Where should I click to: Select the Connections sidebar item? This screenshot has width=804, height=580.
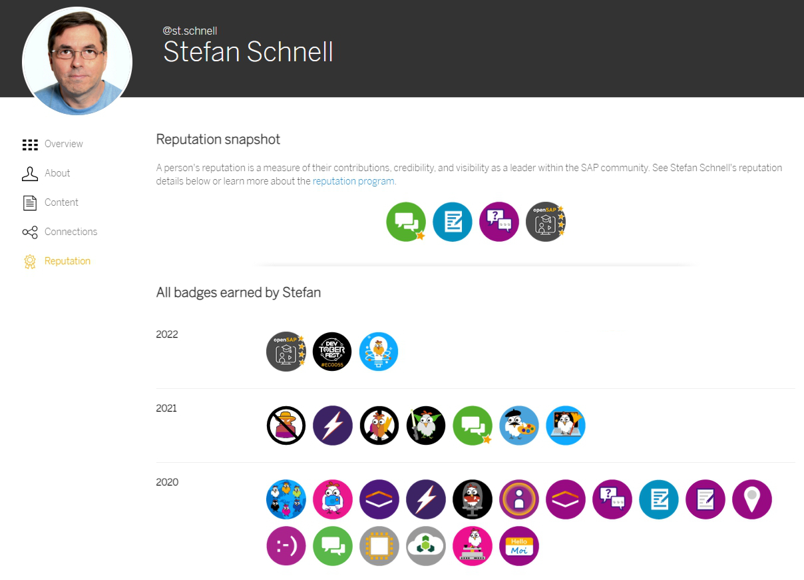click(60, 232)
